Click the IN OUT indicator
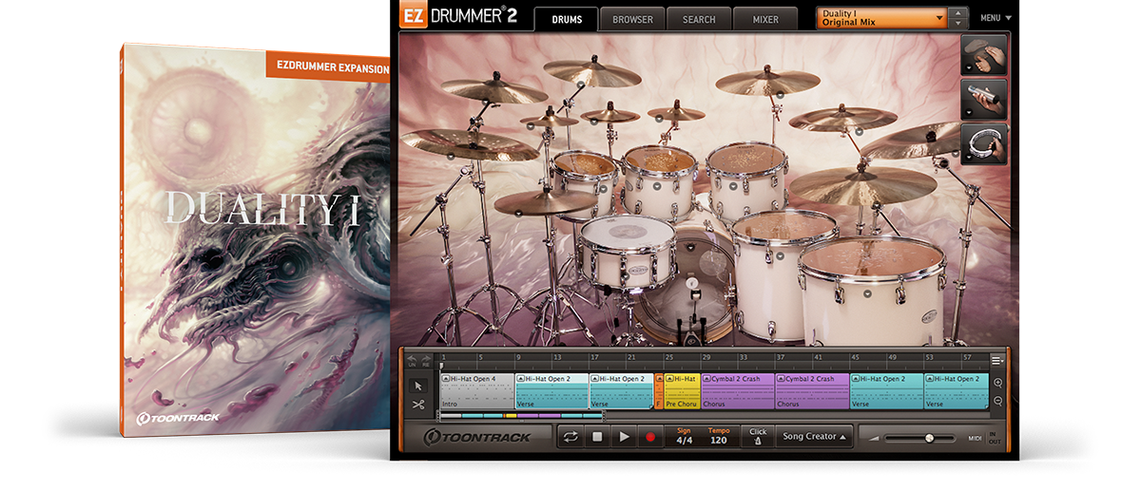This screenshot has height=491, width=1141. coord(994,437)
